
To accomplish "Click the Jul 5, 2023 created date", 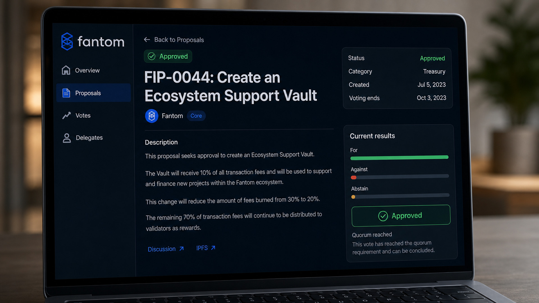I will 431,85.
